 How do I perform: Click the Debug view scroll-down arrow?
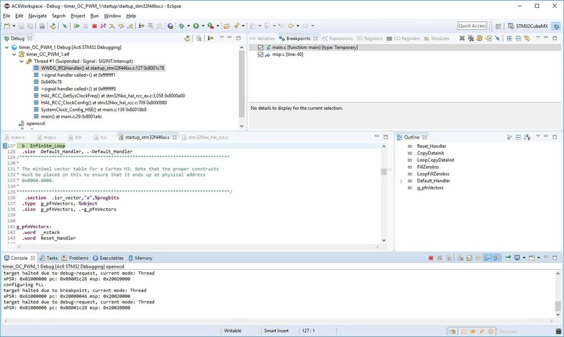242,126
